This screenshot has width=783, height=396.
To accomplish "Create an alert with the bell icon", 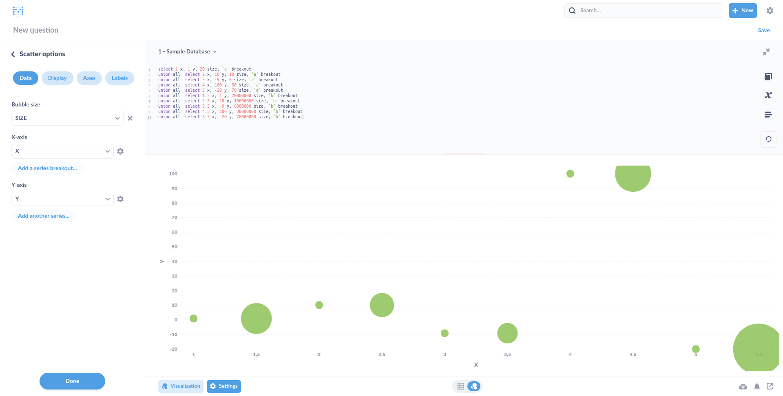I will (x=757, y=386).
